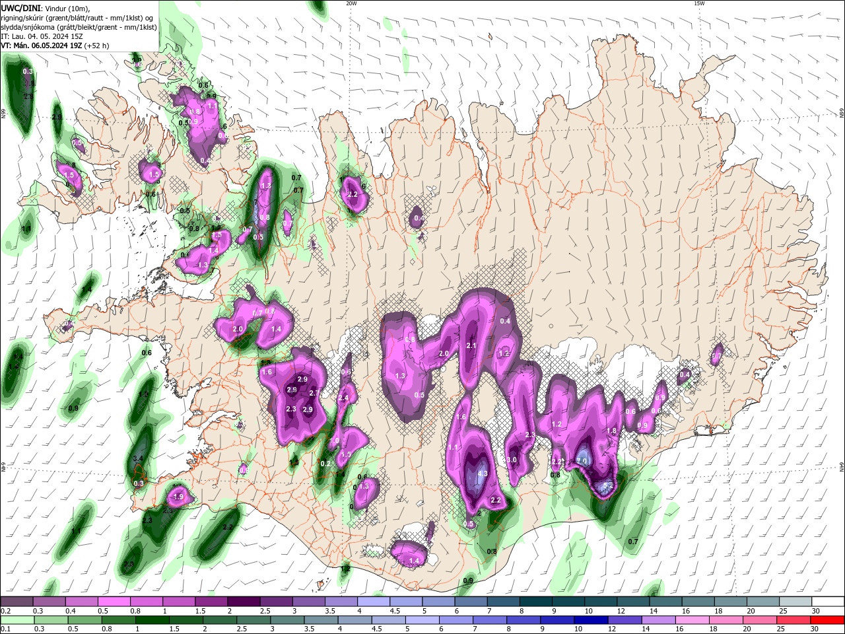Select the bright pink 0.5 snow legend swatch
This screenshot has width=845, height=634.
tap(114, 602)
